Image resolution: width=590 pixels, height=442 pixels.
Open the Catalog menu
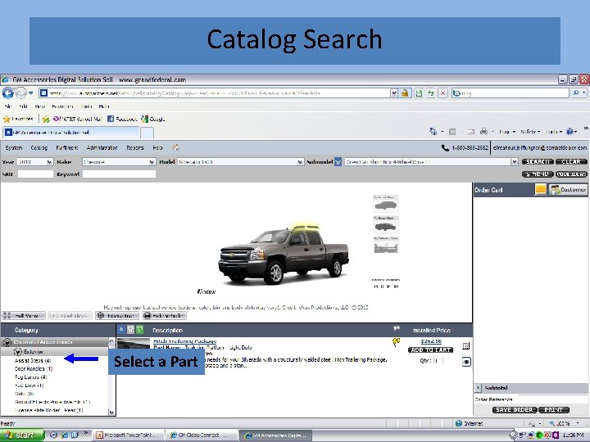tap(39, 147)
